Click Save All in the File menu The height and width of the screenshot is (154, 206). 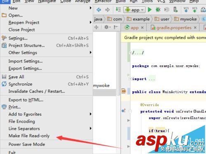47,77
